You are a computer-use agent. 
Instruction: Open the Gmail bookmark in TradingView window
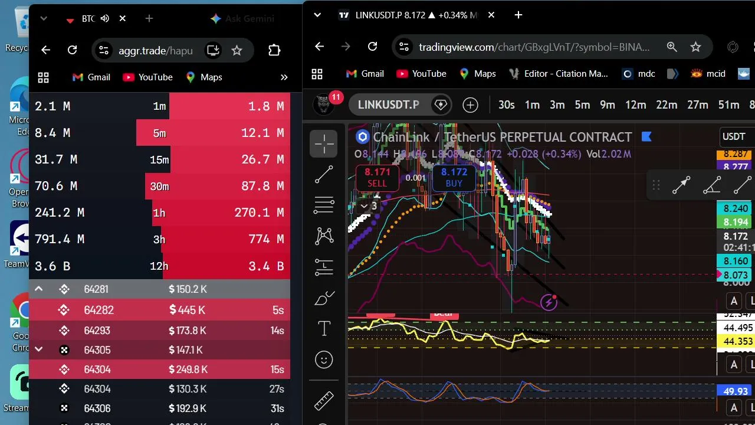pyautogui.click(x=365, y=74)
